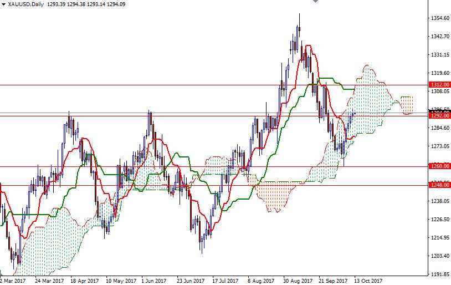Click the 1214.95 price axis value
Screen dimensions: 451x285
(440, 237)
